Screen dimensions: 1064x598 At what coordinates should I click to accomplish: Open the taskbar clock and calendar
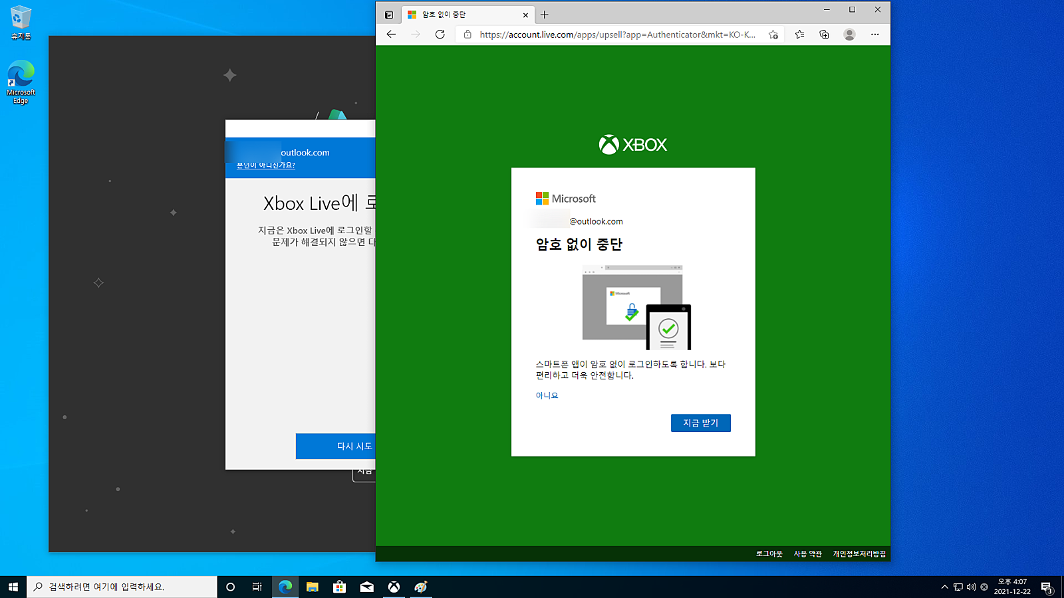[1012, 587]
